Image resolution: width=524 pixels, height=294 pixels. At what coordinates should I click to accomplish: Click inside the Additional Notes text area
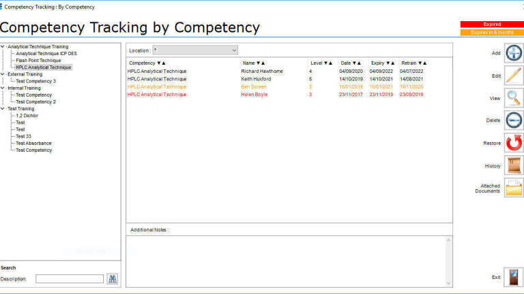click(286, 261)
